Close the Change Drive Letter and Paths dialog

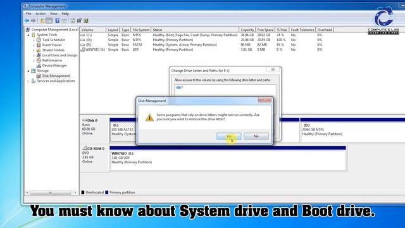tap(273, 70)
